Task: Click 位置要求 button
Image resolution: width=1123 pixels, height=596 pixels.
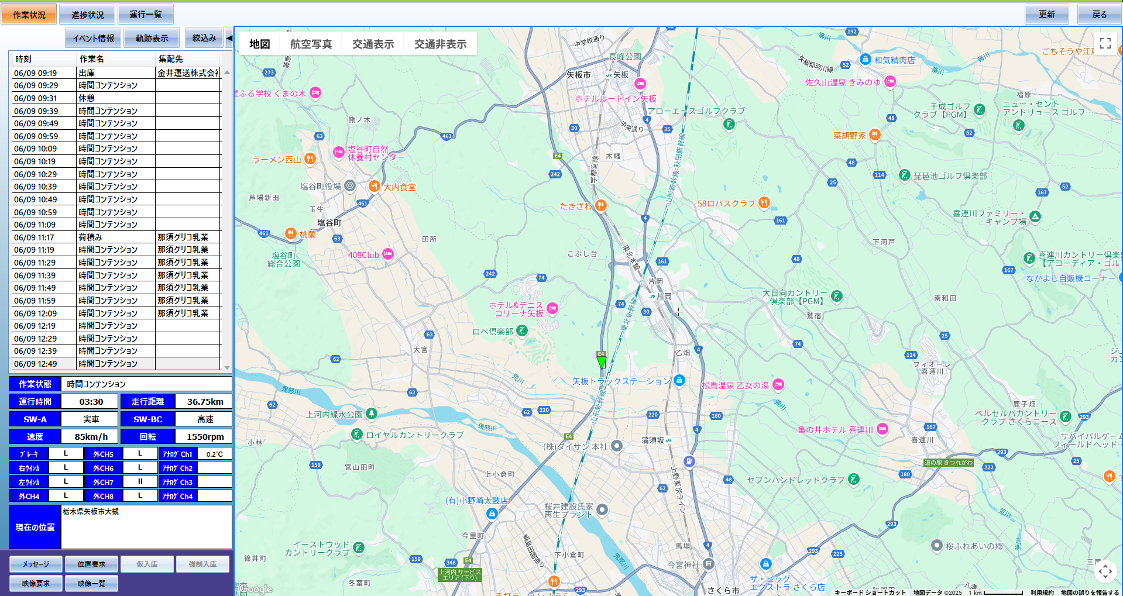Action: click(92, 564)
